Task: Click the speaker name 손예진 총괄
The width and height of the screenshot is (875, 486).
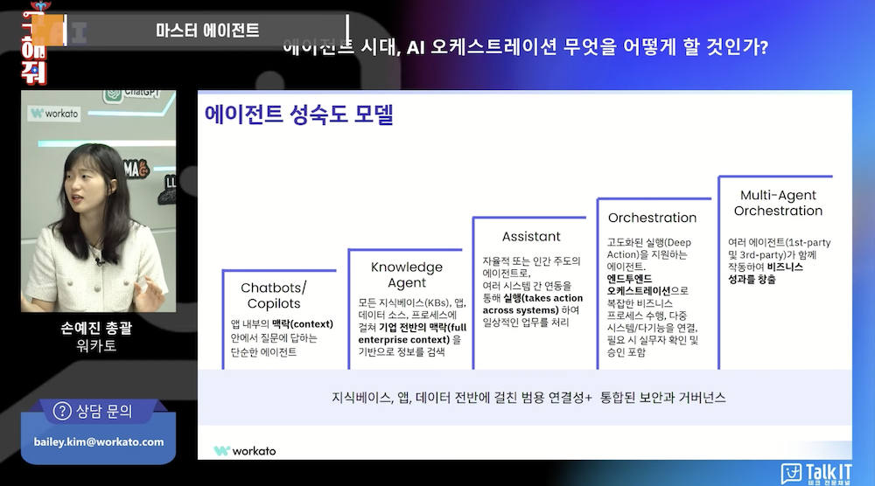Action: coord(98,328)
